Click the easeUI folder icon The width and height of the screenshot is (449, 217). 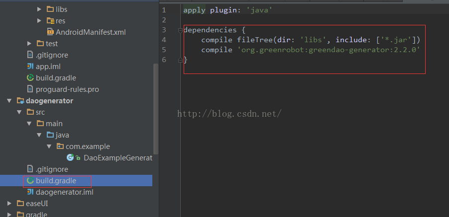click(x=20, y=204)
